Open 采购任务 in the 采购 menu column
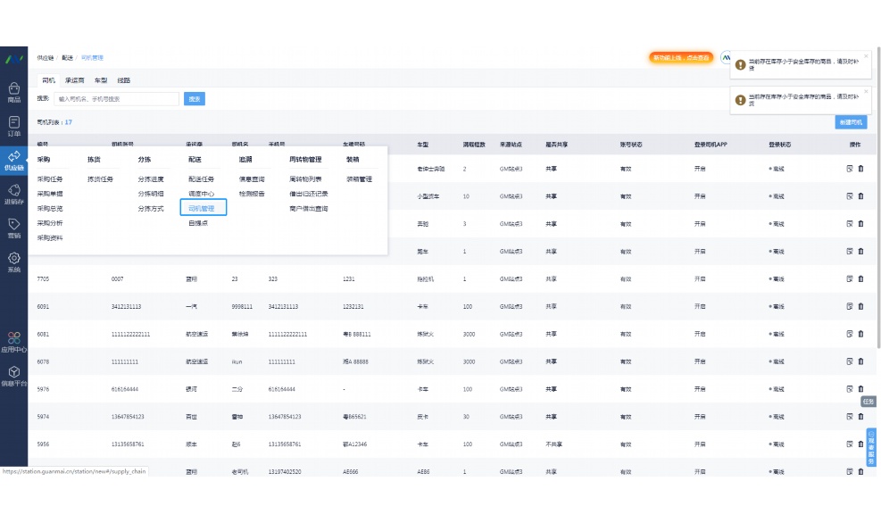The width and height of the screenshot is (881, 523). click(50, 178)
